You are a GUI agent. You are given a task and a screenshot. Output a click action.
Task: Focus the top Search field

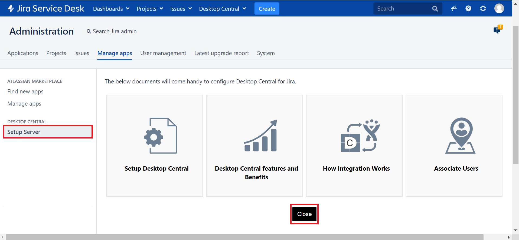(408, 9)
